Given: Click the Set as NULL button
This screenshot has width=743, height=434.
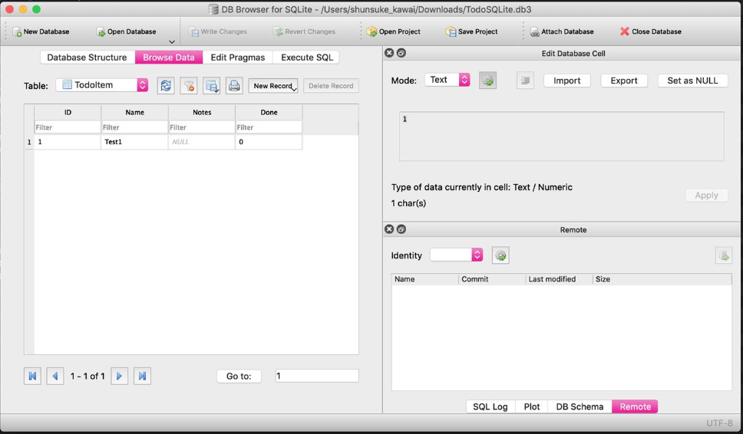Looking at the screenshot, I should click(x=693, y=81).
